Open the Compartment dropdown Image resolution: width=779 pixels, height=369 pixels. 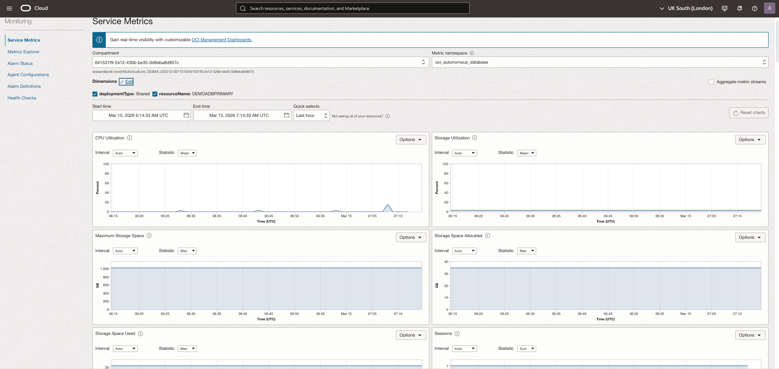pyautogui.click(x=261, y=62)
